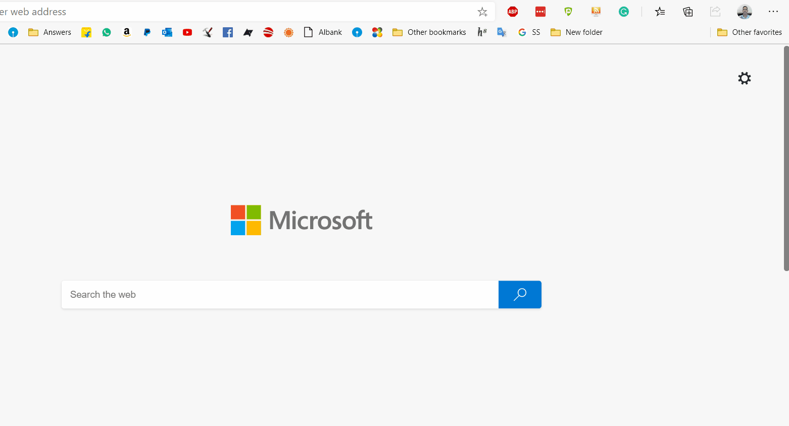Screen dimensions: 789x426
Task: Expand the New folder bookmarks folder
Action: (577, 32)
